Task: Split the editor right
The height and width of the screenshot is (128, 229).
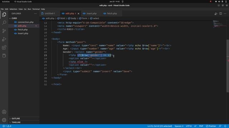Action: tap(220, 14)
